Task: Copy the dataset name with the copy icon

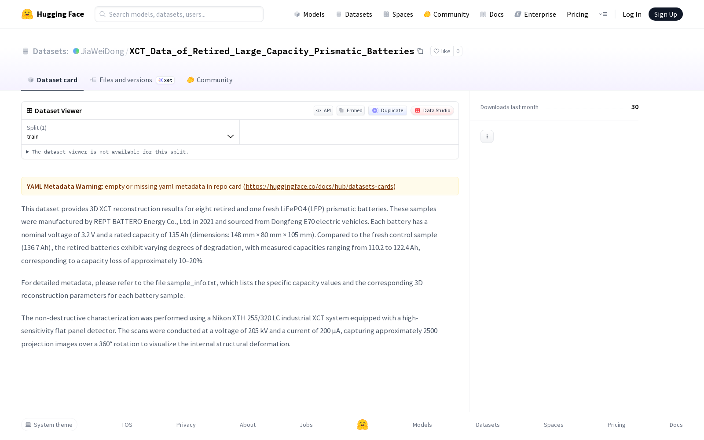Action: pos(420,51)
